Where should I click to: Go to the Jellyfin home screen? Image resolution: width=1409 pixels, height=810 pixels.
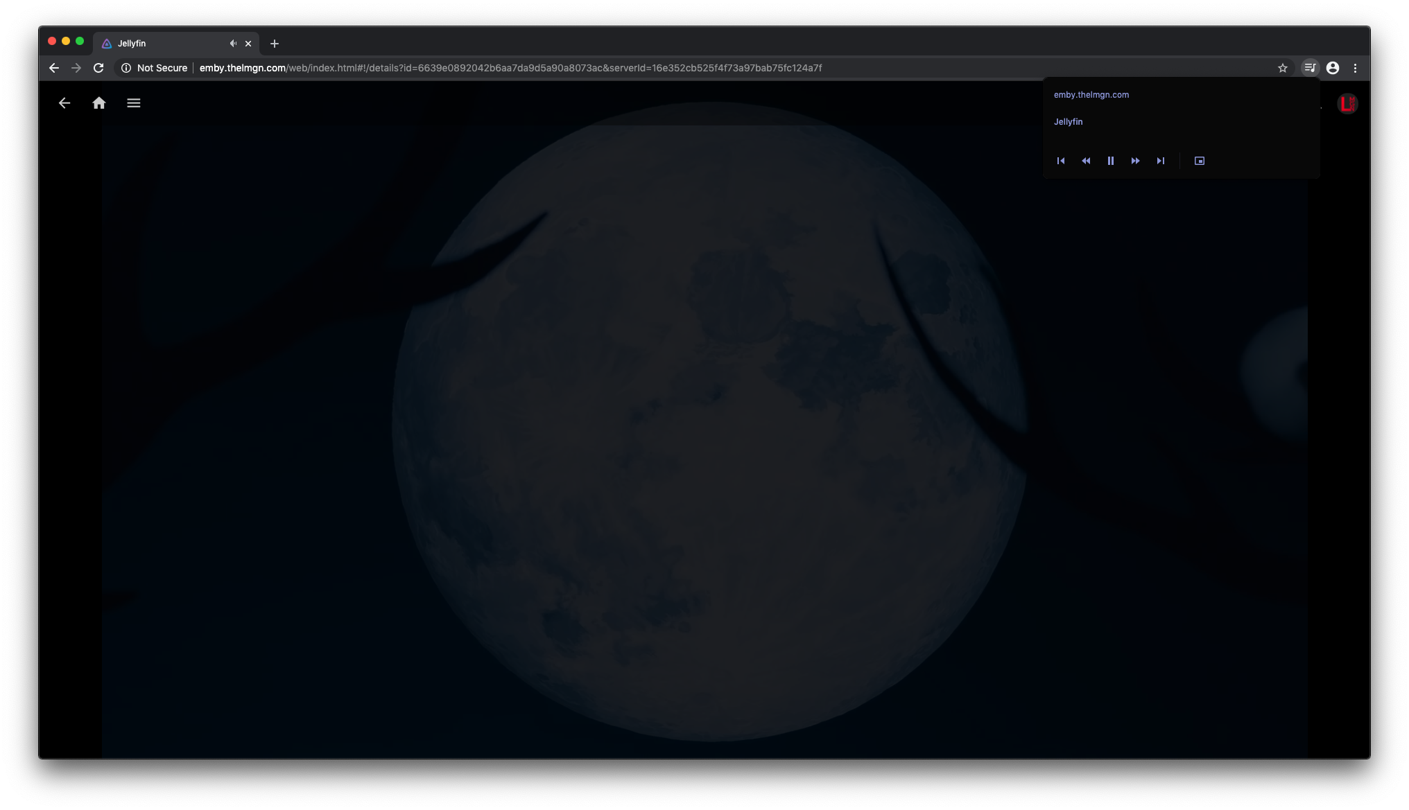99,103
